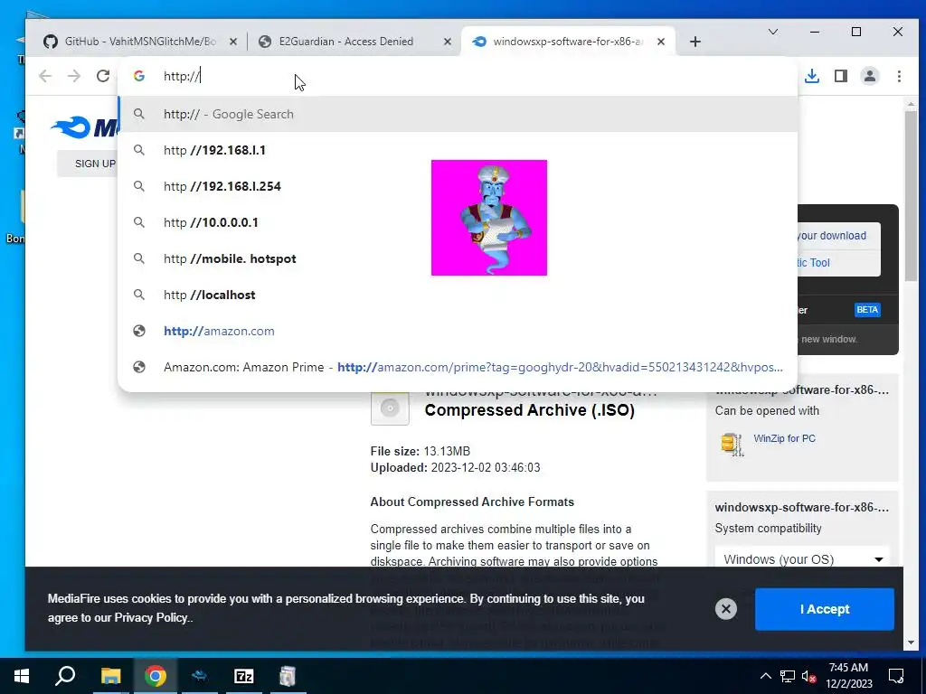
Task: Open Windows taskbar search
Action: 65,676
